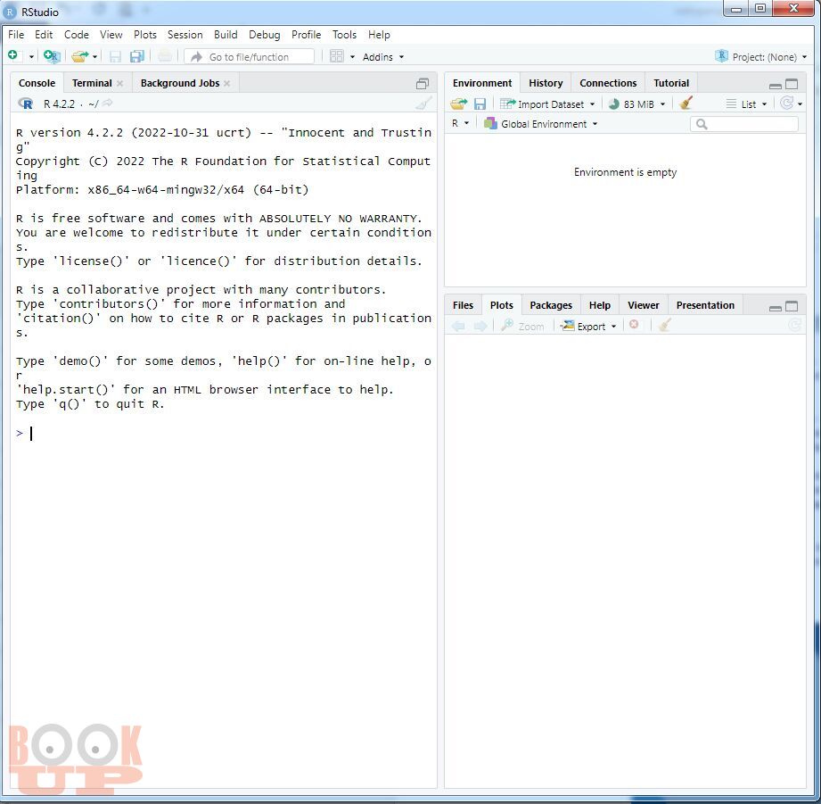This screenshot has width=821, height=804.
Task: Click the memory usage pie icon
Action: point(613,104)
